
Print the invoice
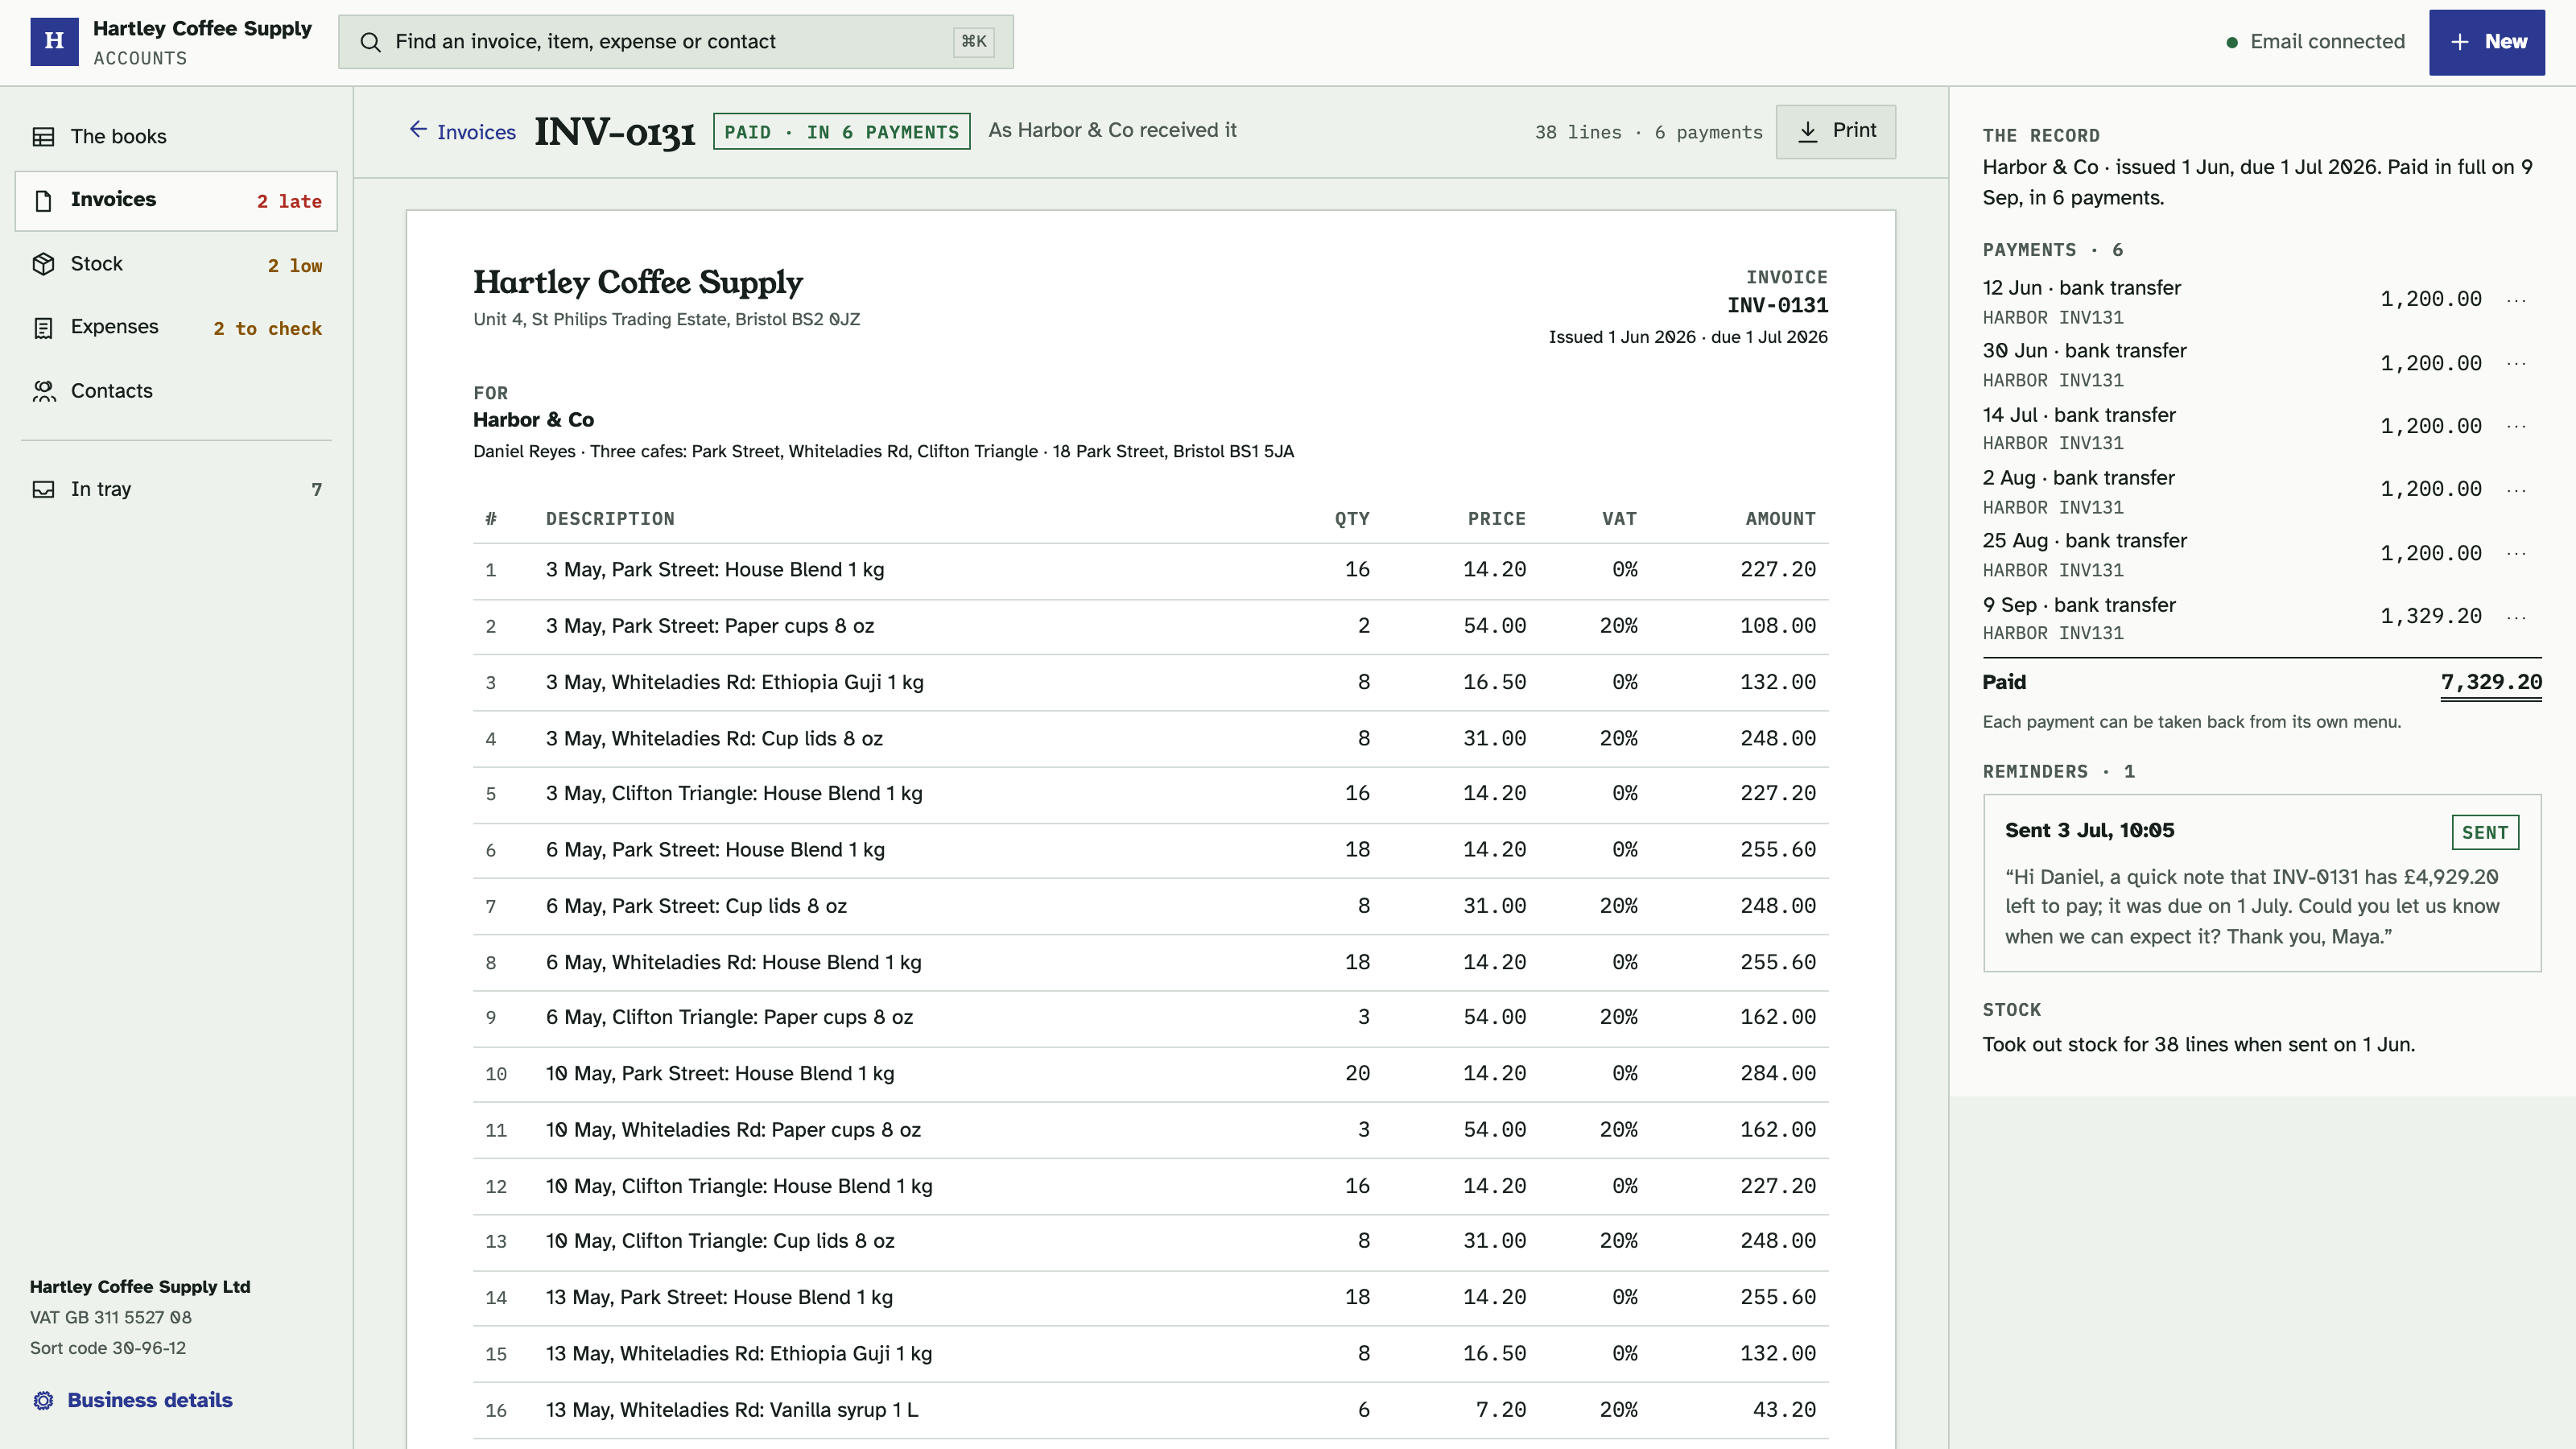(1835, 131)
